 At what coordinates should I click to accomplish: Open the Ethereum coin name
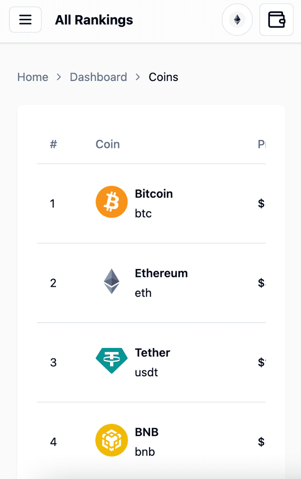[161, 273]
